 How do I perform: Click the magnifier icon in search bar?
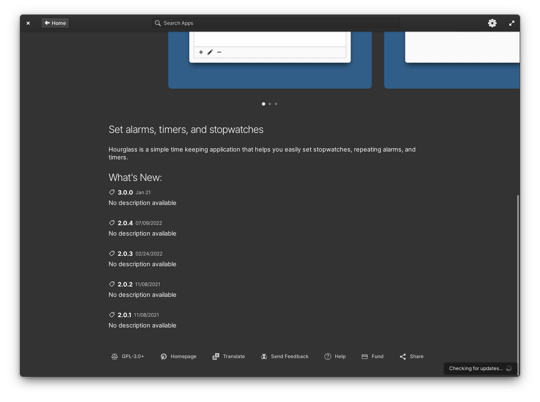[158, 23]
